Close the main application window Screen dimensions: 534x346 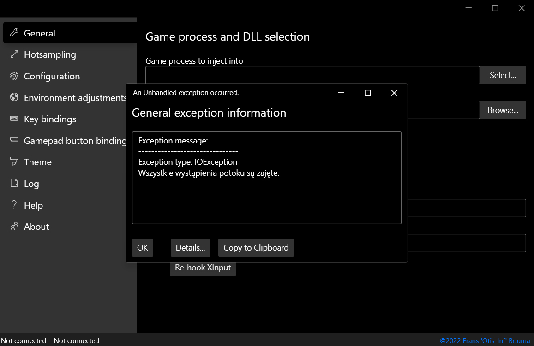tap(522, 8)
